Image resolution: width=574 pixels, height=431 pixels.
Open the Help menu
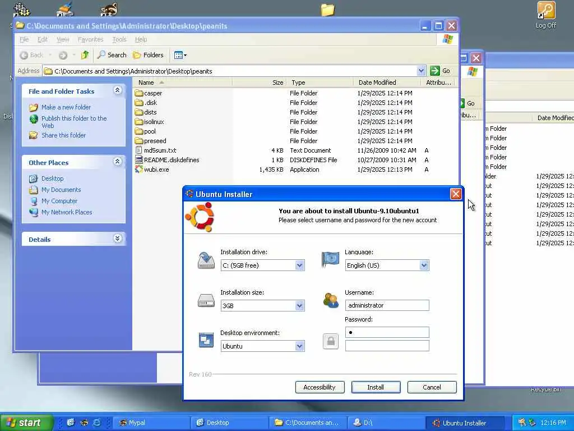(141, 39)
